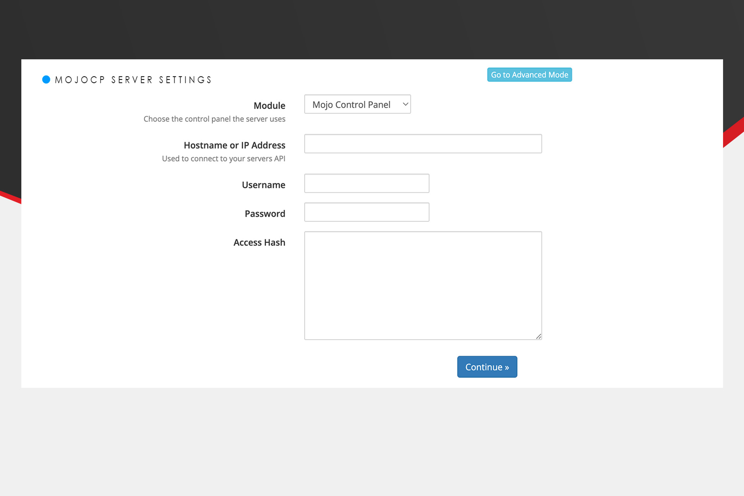Image resolution: width=744 pixels, height=496 pixels.
Task: Focus the Hostname or IP Address field
Action: (x=423, y=144)
